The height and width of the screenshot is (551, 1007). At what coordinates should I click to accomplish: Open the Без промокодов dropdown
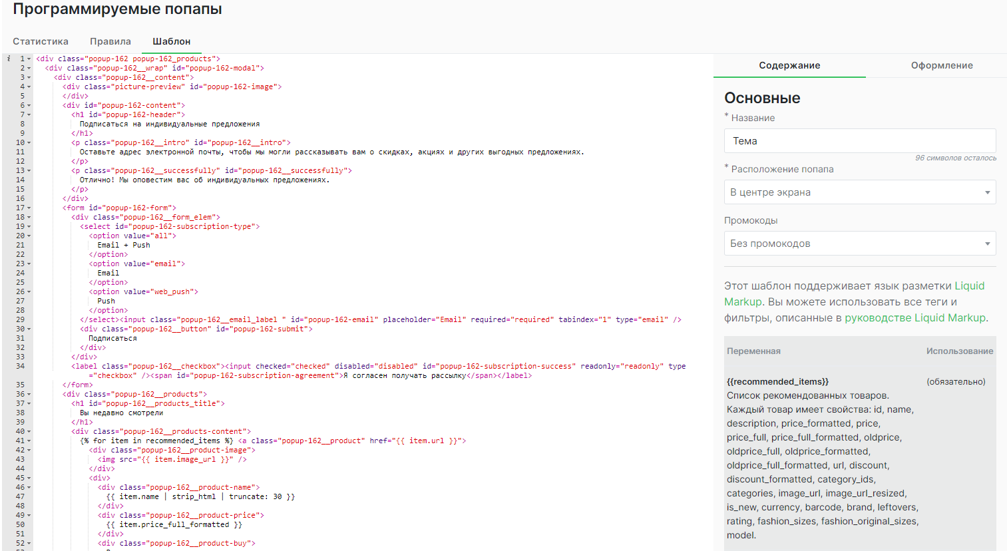coord(859,243)
